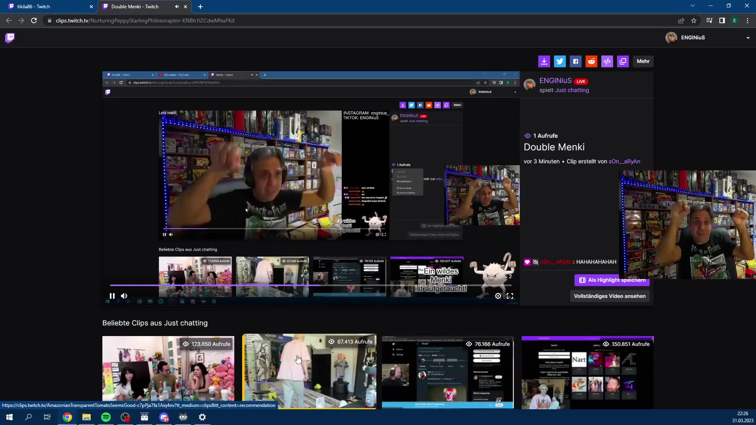Open a new browser tab
This screenshot has width=756, height=425.
point(200,7)
